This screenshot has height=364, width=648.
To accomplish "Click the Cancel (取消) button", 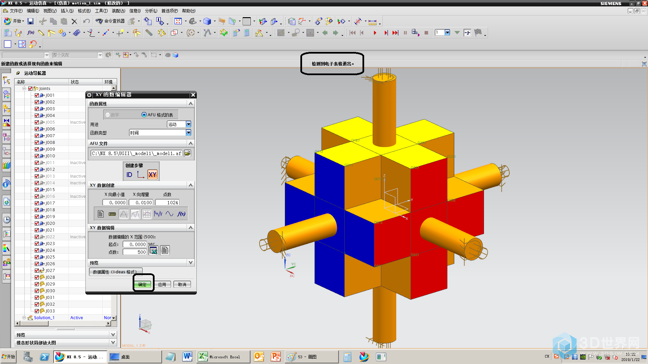I will (182, 284).
